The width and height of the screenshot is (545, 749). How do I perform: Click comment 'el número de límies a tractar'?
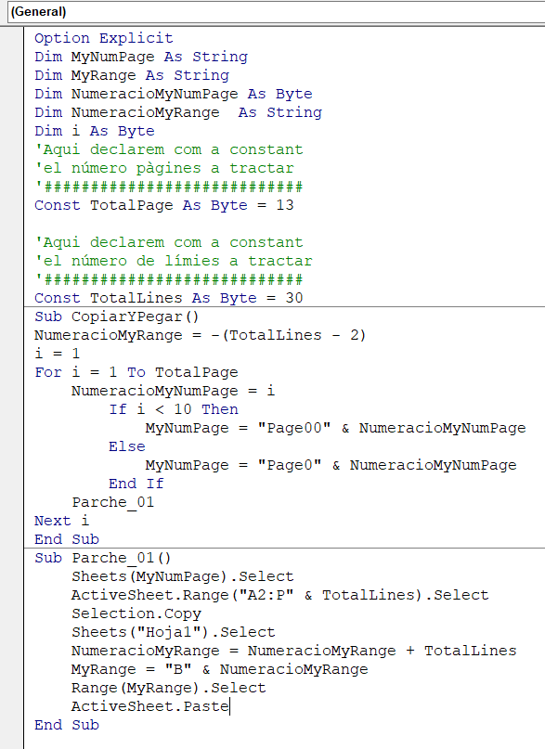(x=174, y=261)
